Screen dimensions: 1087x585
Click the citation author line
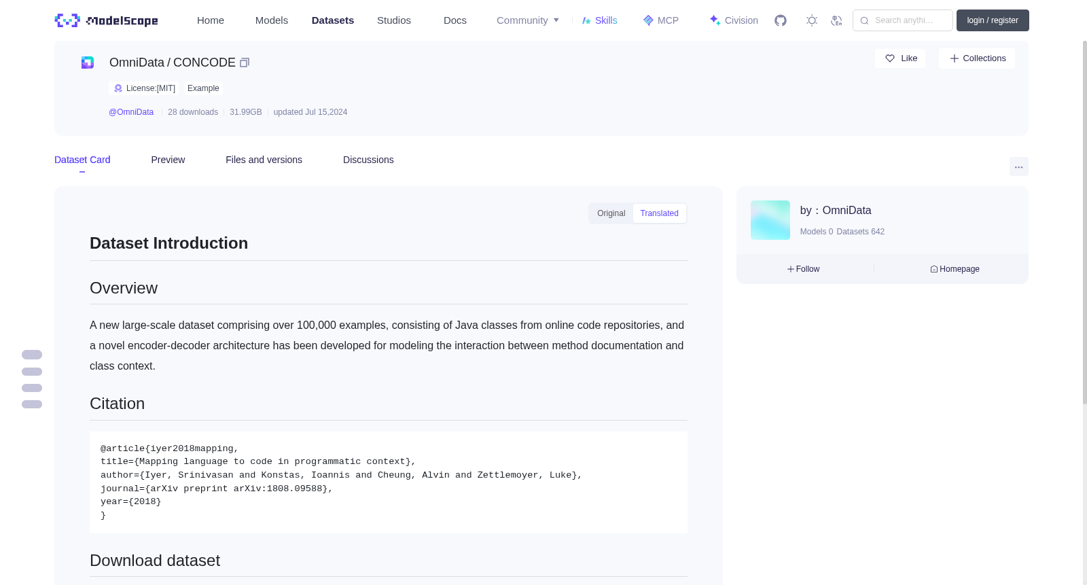[x=341, y=475]
